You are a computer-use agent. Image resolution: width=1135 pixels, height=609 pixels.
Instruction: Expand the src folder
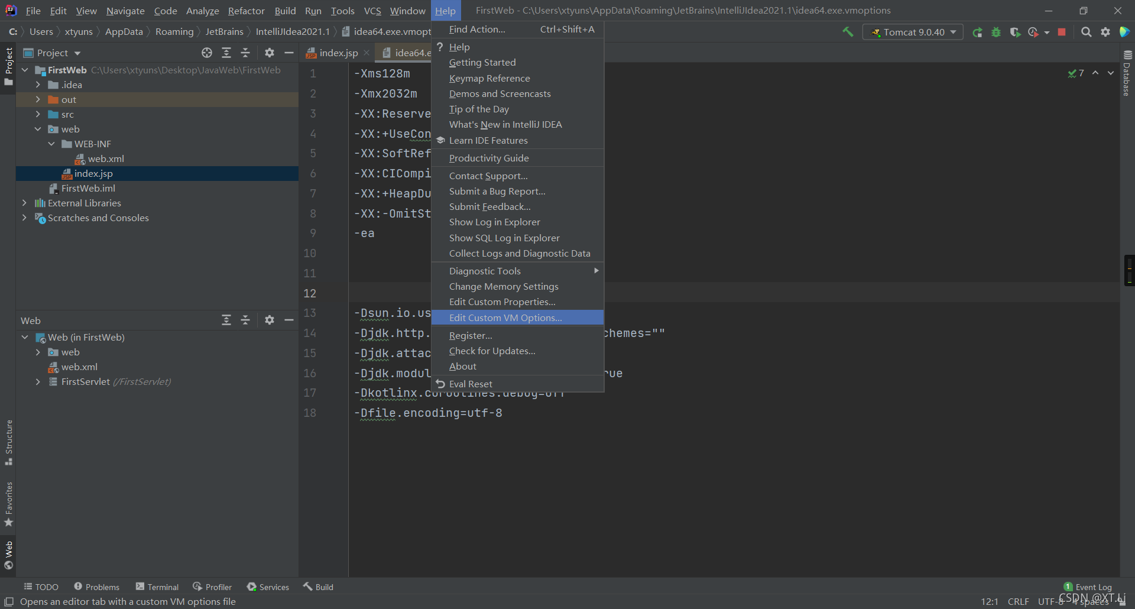click(x=38, y=114)
